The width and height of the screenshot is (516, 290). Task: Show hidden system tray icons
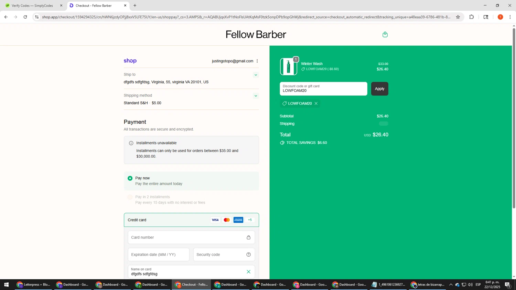451,285
